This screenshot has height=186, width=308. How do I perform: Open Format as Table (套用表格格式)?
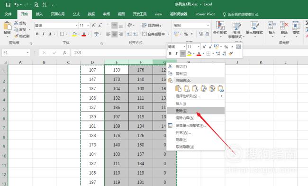(236, 30)
